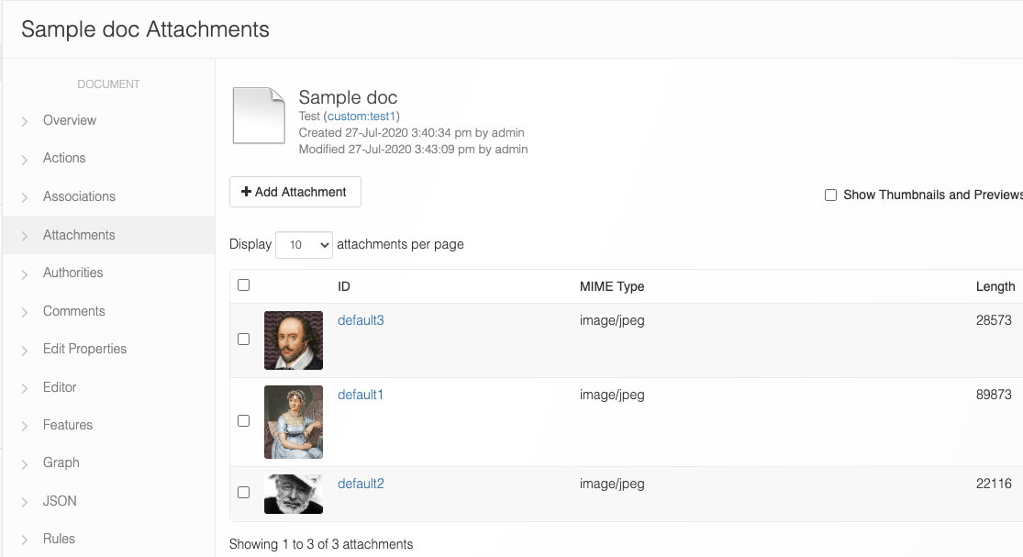Click the default2 black-and-white thumbnail
This screenshot has height=557, width=1023.
click(x=294, y=494)
